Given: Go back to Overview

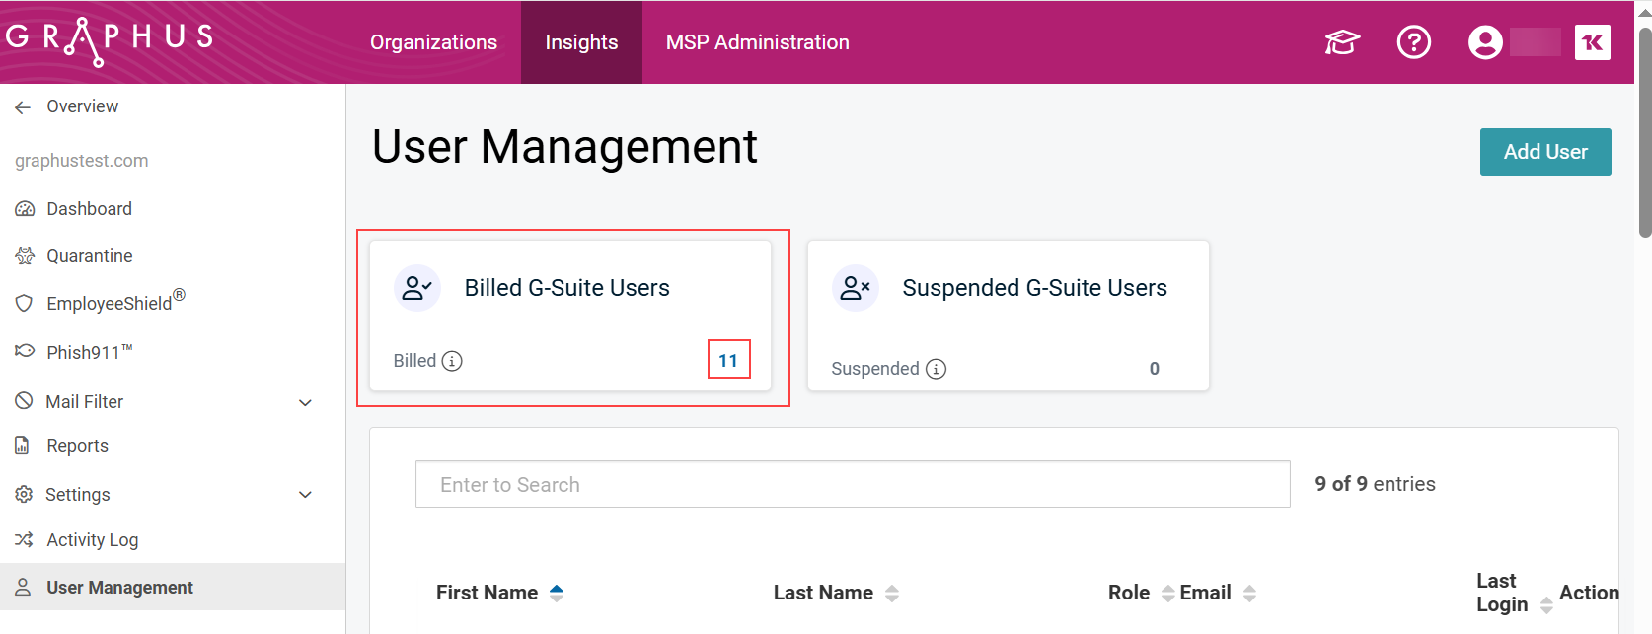Looking at the screenshot, I should (82, 106).
